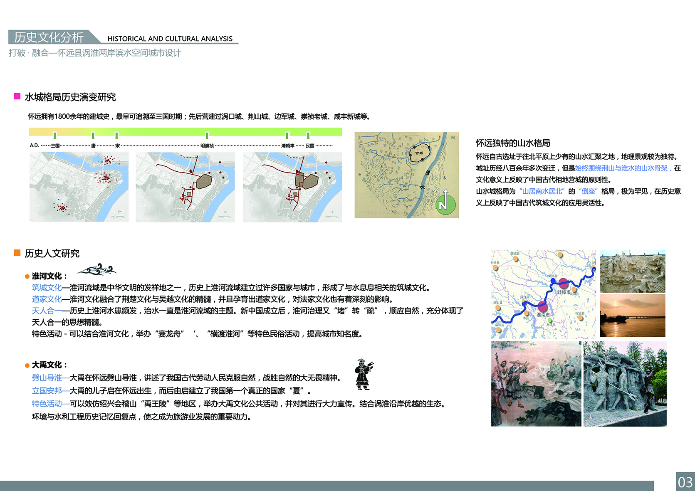Click the 三国 timeline marker
The image size is (695, 491).
[x=55, y=136]
